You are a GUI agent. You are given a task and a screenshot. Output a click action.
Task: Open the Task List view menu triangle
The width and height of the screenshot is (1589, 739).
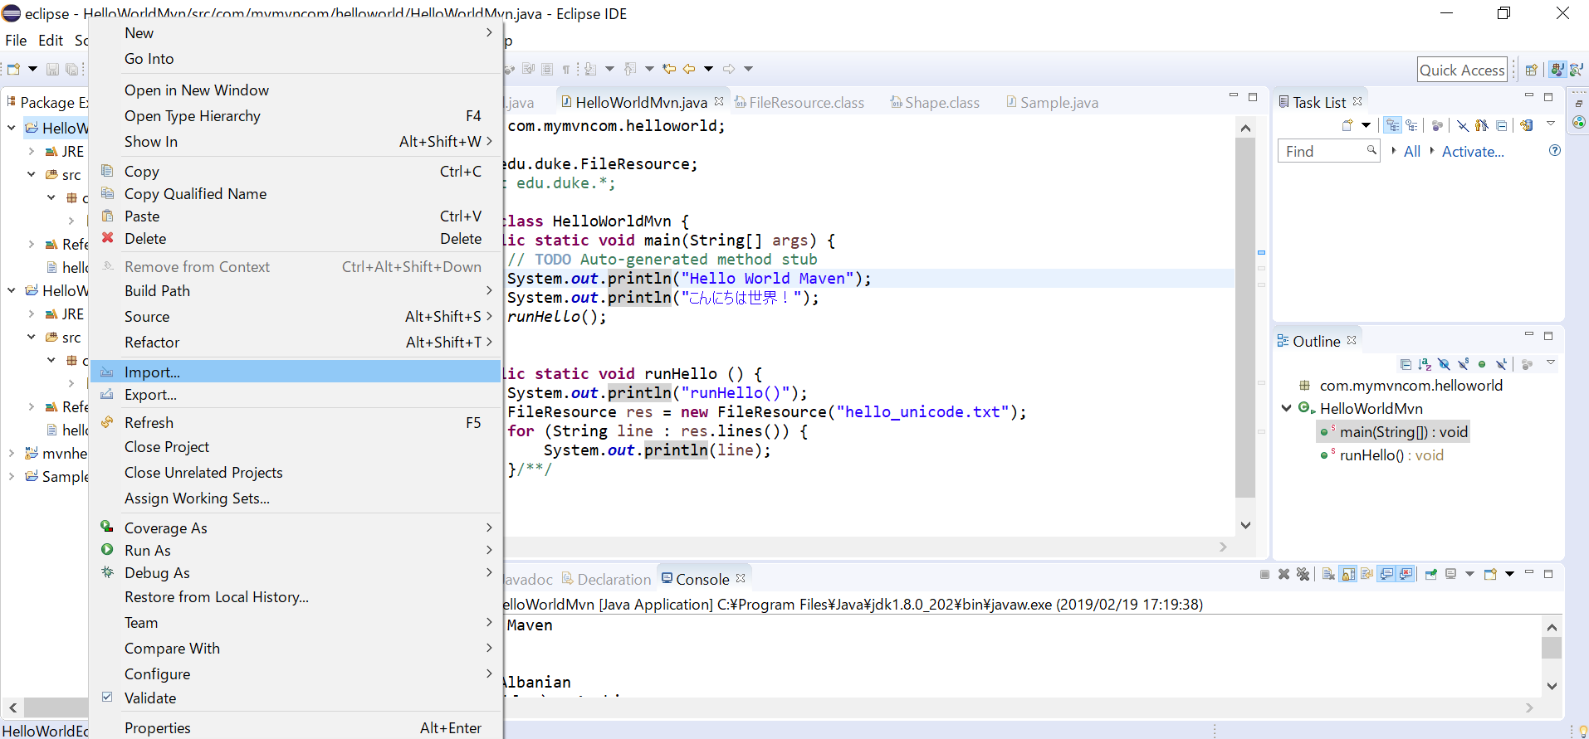1550,124
